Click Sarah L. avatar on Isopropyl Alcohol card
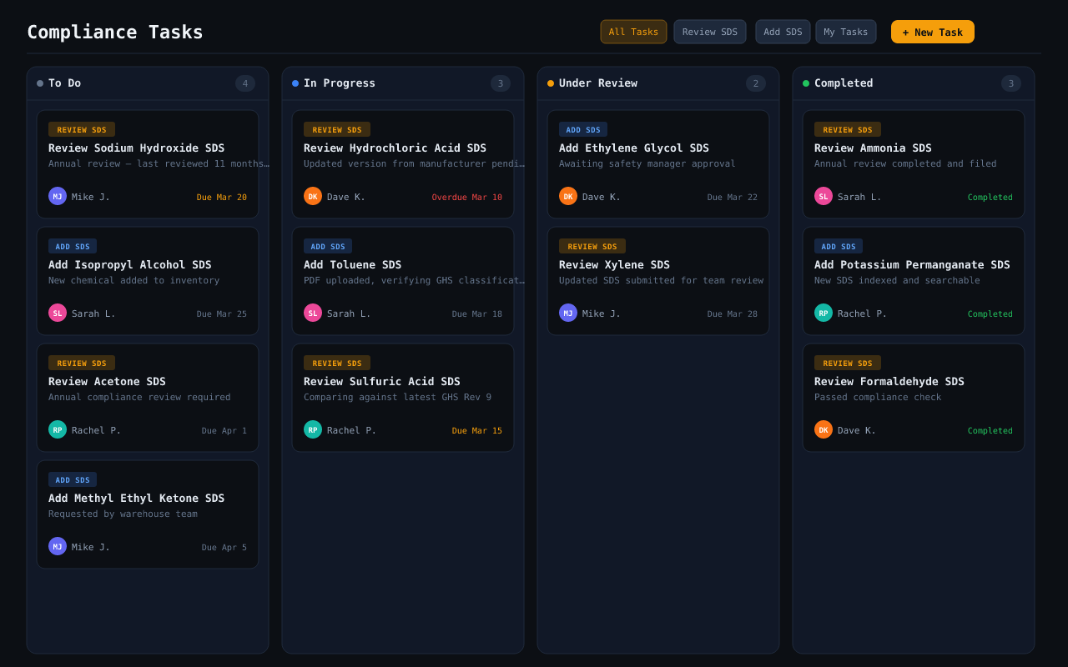Image resolution: width=1068 pixels, height=667 pixels. (58, 313)
